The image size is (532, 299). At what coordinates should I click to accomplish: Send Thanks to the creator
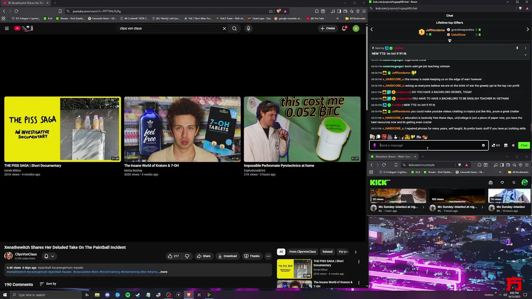[x=252, y=256]
